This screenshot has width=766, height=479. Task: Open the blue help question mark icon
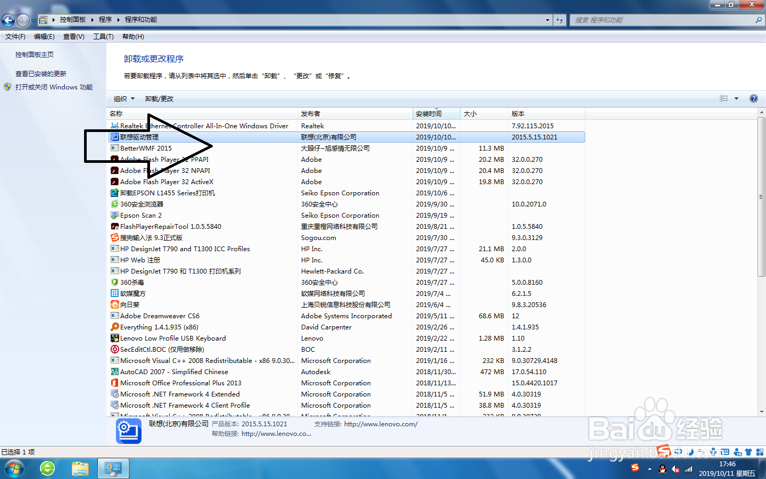point(754,98)
